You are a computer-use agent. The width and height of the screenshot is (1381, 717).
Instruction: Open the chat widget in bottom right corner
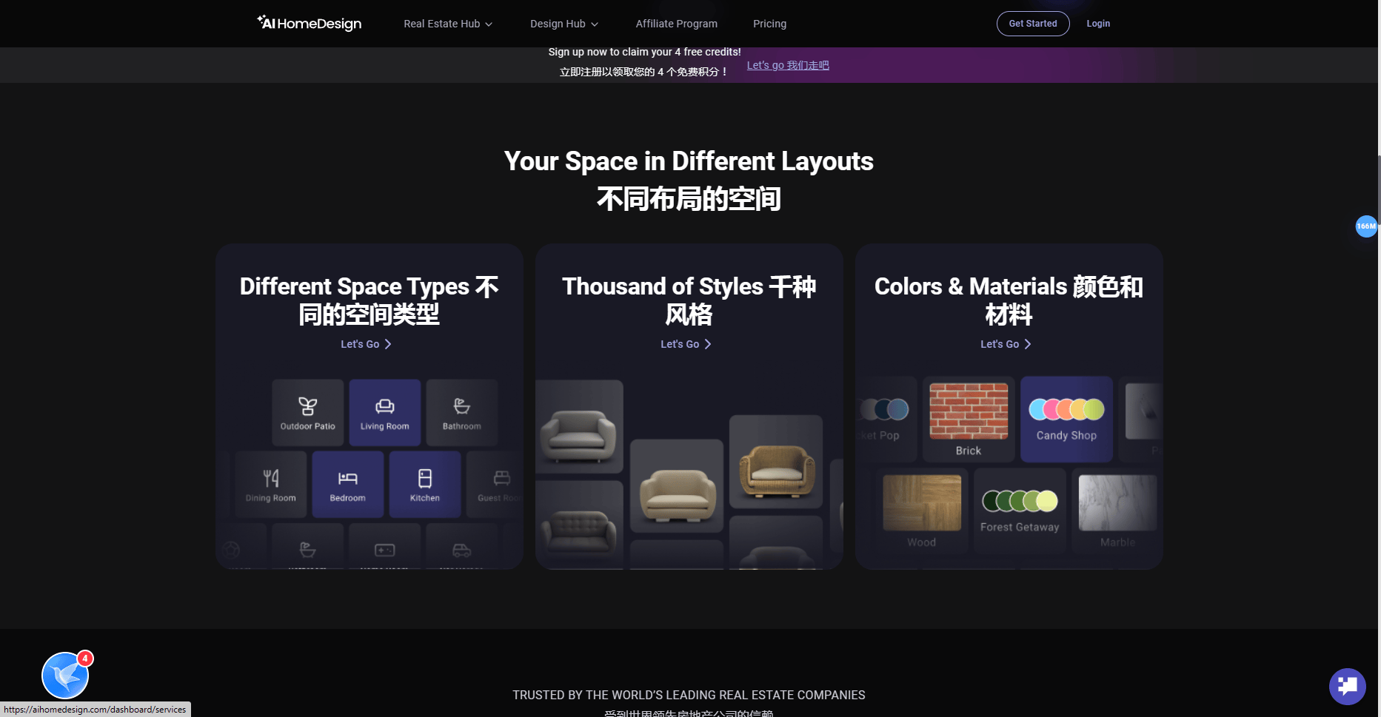pyautogui.click(x=1347, y=686)
